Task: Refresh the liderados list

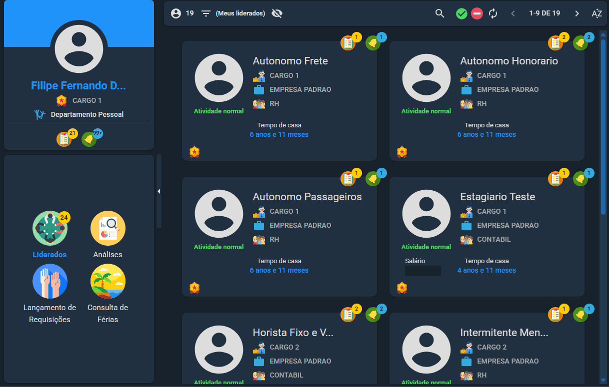Action: pyautogui.click(x=493, y=13)
